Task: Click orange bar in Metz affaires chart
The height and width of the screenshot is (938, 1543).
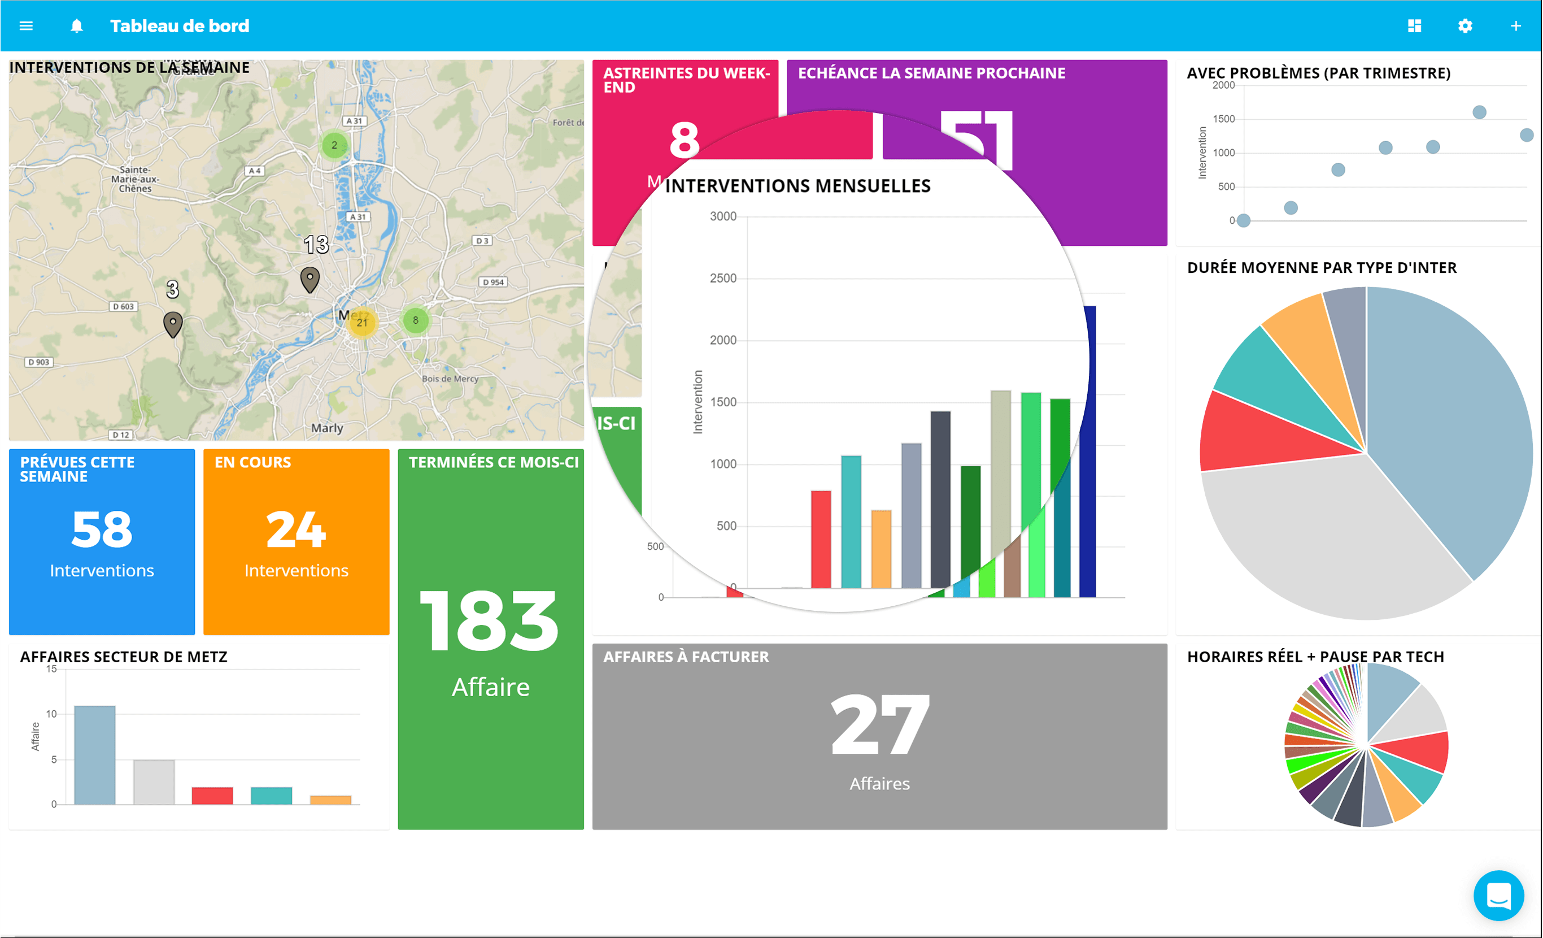Action: click(330, 800)
